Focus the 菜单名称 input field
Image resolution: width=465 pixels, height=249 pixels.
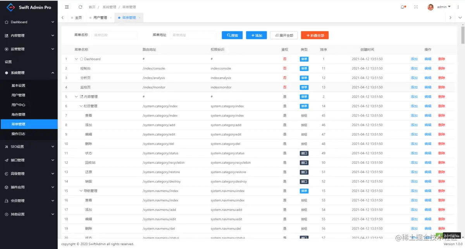point(114,35)
